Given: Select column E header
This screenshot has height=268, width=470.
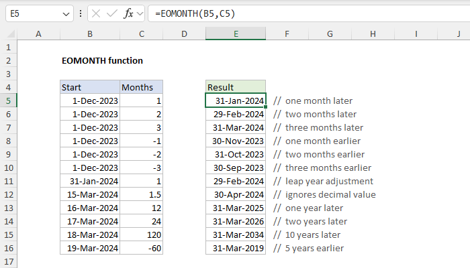Looking at the screenshot, I should pos(236,33).
